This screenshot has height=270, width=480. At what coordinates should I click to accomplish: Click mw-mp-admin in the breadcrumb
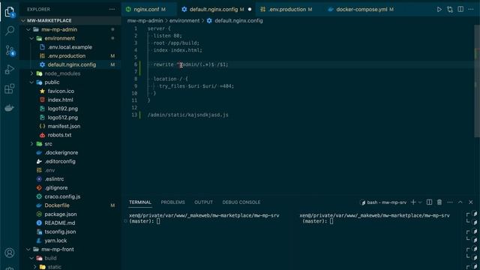[145, 21]
